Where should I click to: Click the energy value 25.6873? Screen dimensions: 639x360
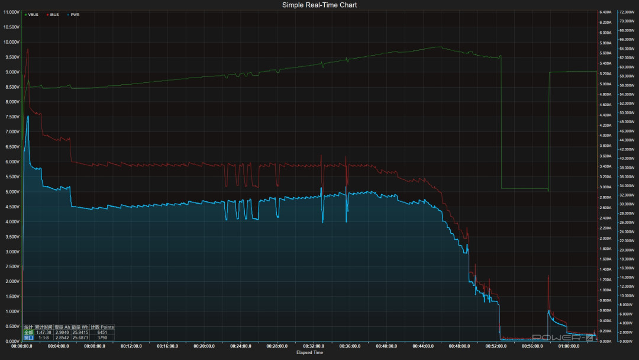pyautogui.click(x=80, y=337)
